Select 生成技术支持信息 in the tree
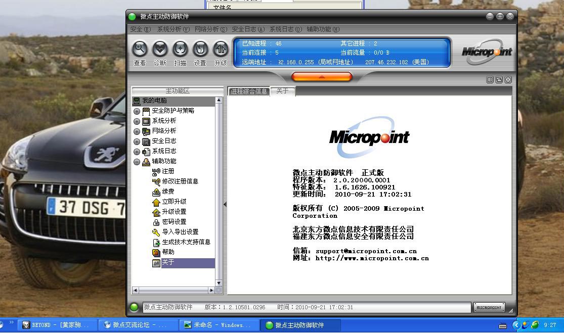The width and height of the screenshot is (564, 333). (186, 242)
